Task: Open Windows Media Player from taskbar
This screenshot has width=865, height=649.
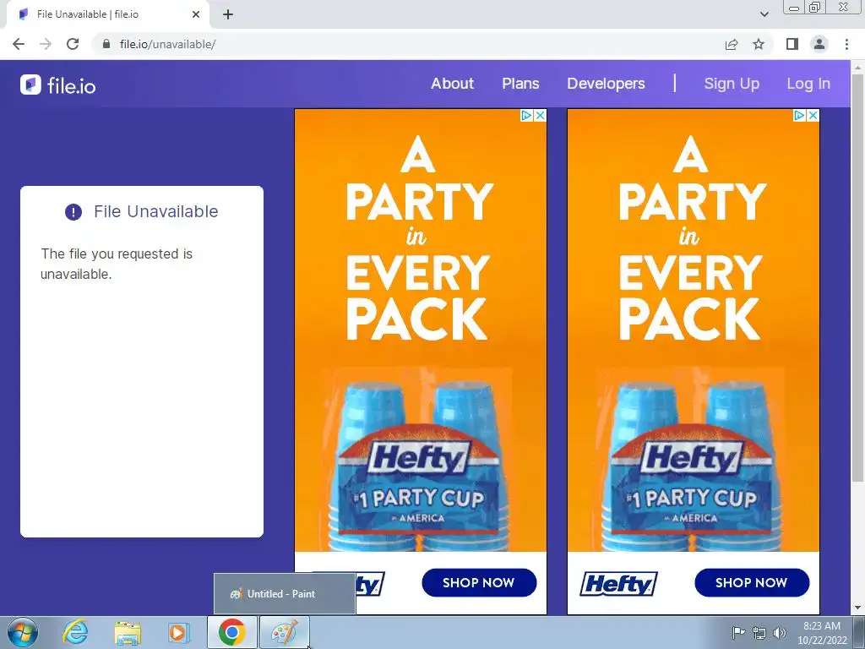Action: [178, 632]
